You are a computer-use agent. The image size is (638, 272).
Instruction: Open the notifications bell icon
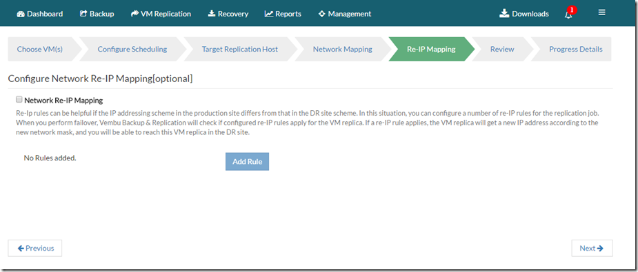[x=568, y=14]
